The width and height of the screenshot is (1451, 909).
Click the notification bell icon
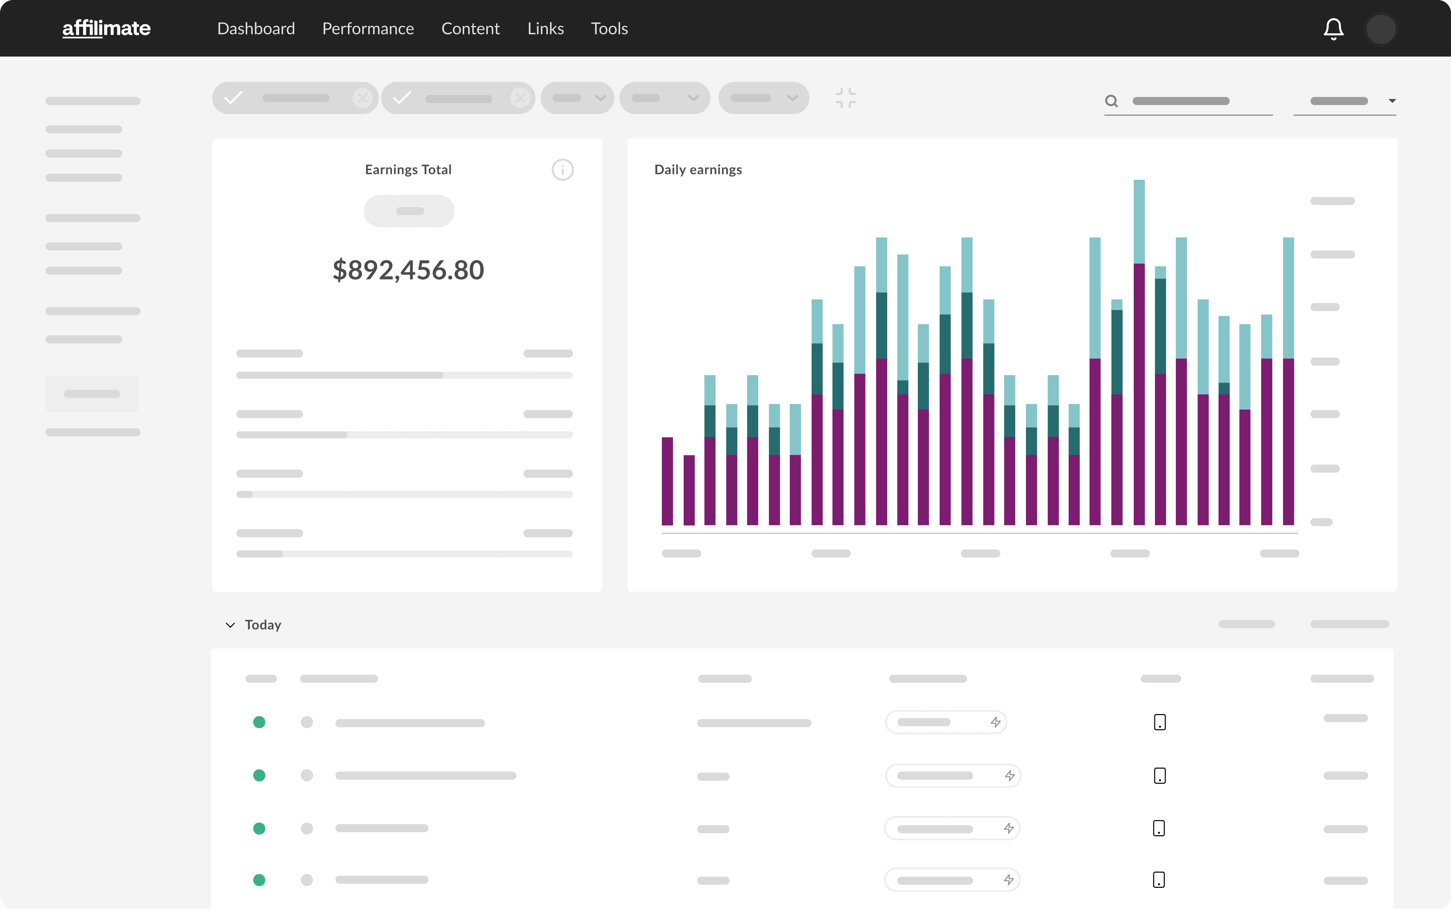click(x=1333, y=29)
